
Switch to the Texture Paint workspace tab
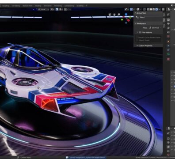tap(27, 6)
